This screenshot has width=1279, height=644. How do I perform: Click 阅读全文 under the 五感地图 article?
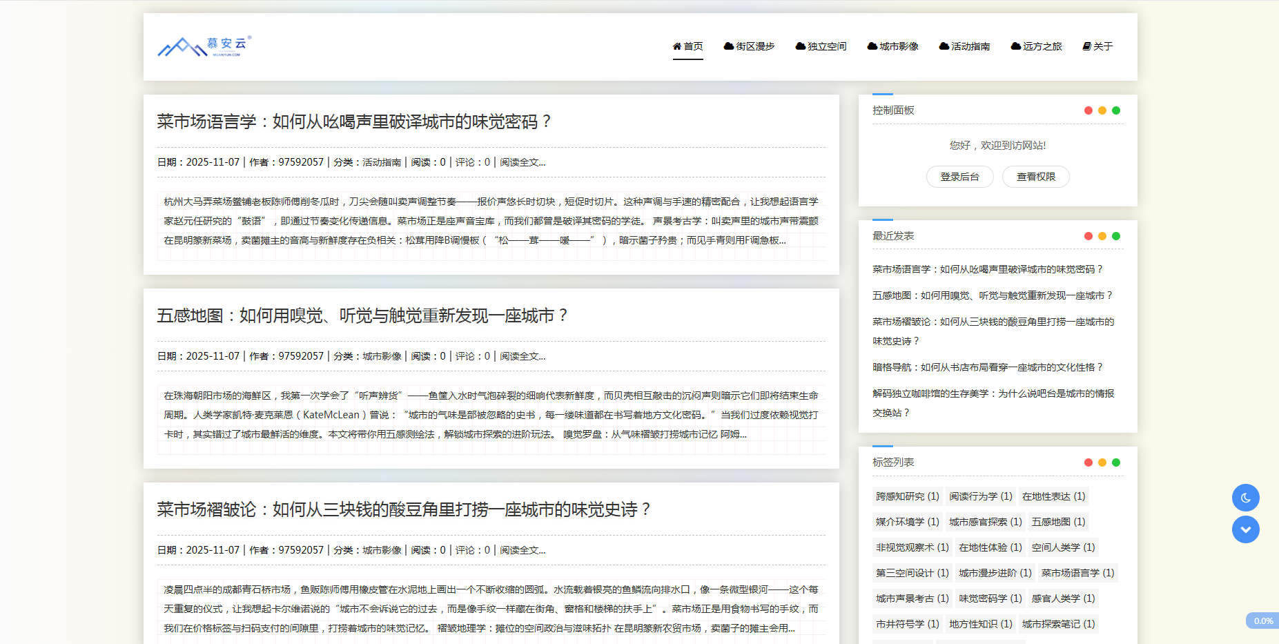[x=523, y=356]
